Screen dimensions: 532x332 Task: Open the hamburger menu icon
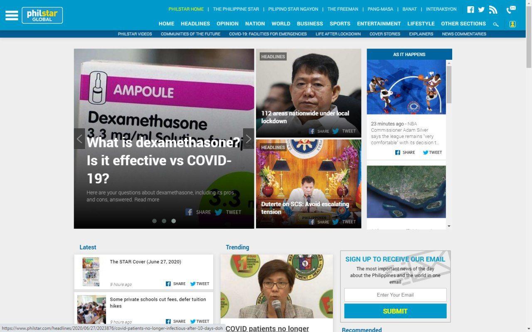coord(12,15)
